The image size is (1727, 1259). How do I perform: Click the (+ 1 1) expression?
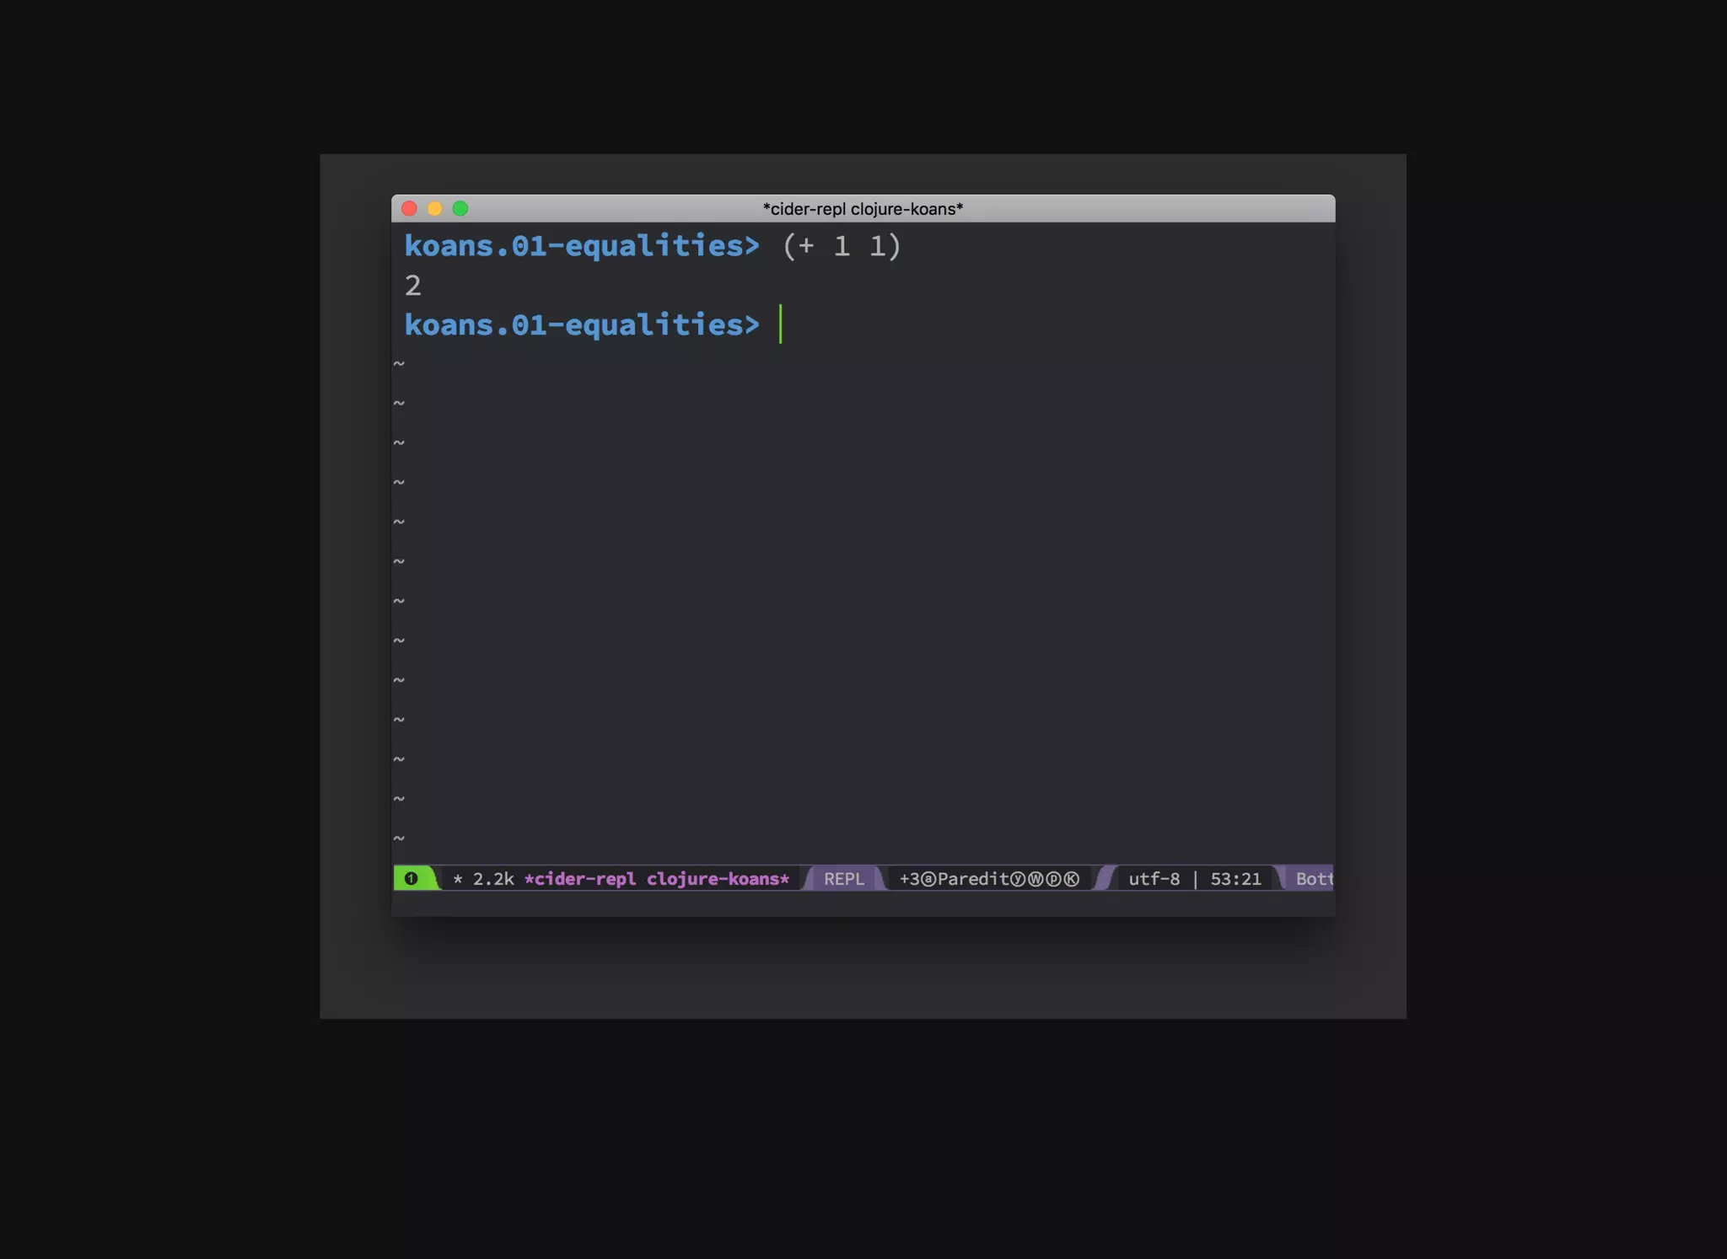(x=842, y=246)
